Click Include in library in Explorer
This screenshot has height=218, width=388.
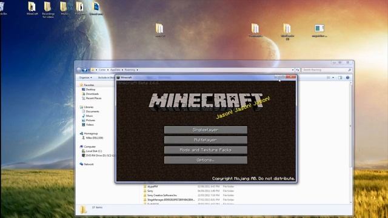pyautogui.click(x=107, y=78)
